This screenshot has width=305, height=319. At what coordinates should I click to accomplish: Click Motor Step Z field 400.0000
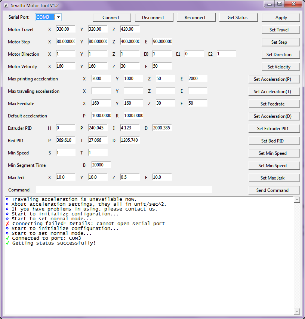130,42
